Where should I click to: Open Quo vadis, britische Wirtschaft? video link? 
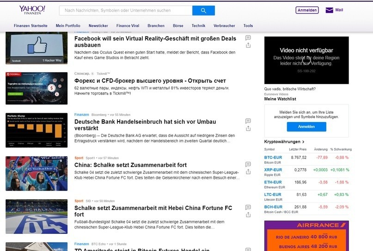[x=290, y=89]
